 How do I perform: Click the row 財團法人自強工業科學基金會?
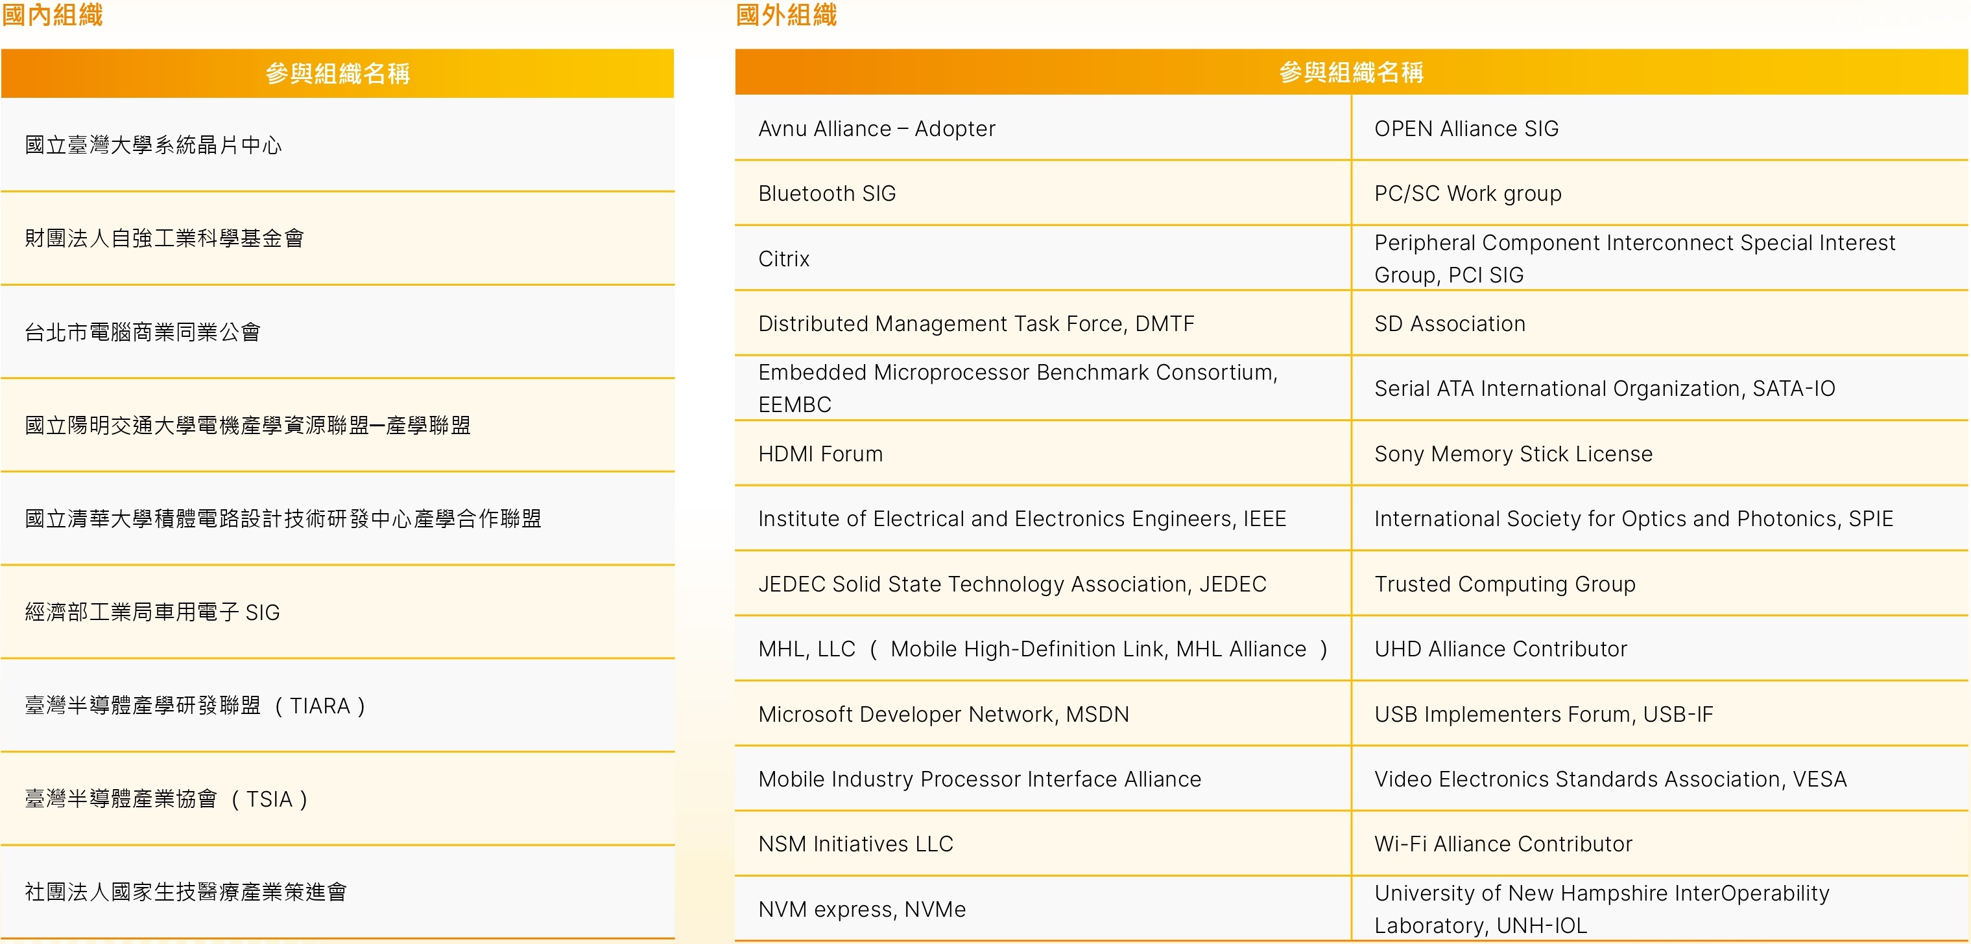point(337,238)
